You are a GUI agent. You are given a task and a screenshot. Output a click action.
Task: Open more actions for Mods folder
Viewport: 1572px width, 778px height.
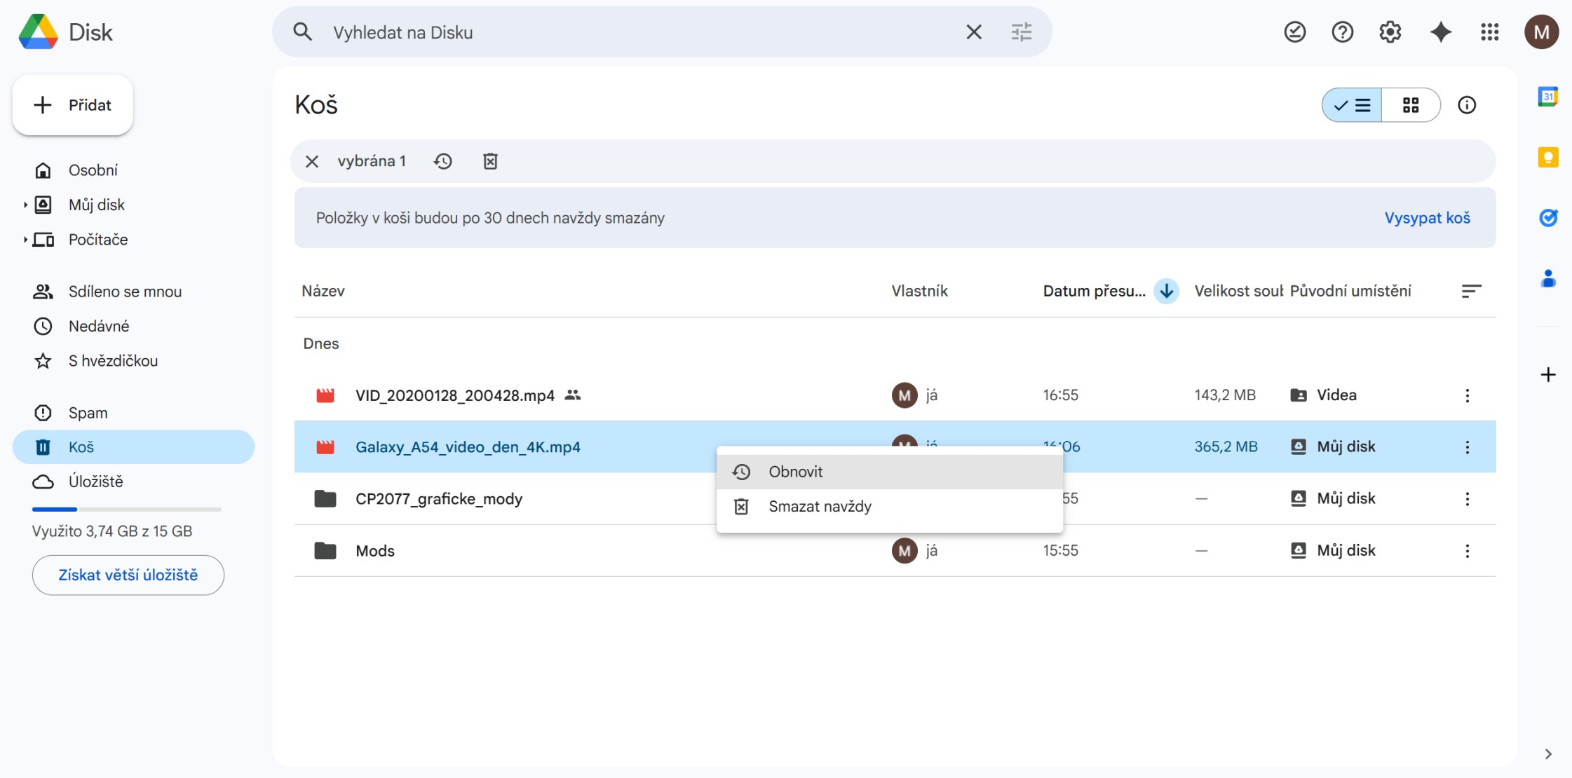point(1467,551)
